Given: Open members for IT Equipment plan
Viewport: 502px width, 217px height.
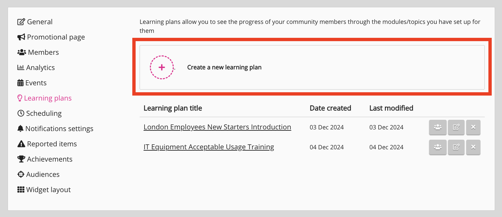Looking at the screenshot, I should tap(438, 147).
